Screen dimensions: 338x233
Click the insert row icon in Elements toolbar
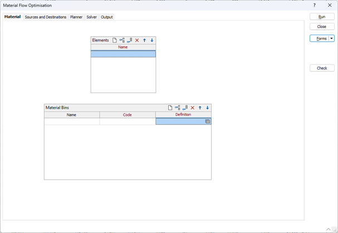[x=122, y=40]
